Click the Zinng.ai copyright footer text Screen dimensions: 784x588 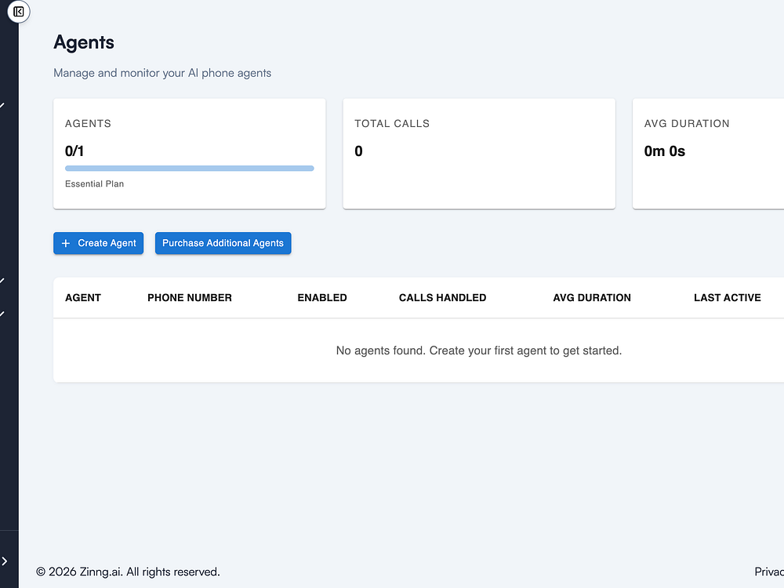click(128, 572)
